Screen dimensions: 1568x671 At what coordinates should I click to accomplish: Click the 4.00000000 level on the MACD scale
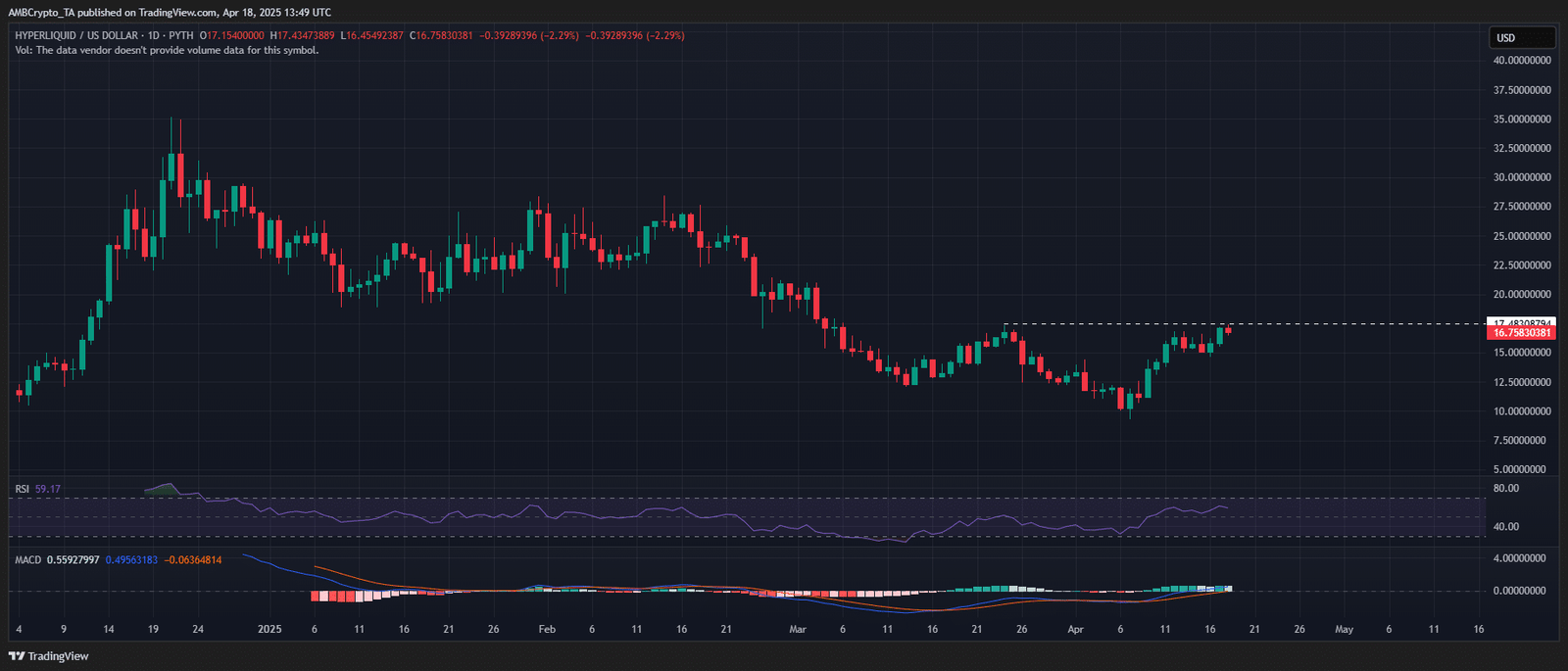[x=1519, y=558]
